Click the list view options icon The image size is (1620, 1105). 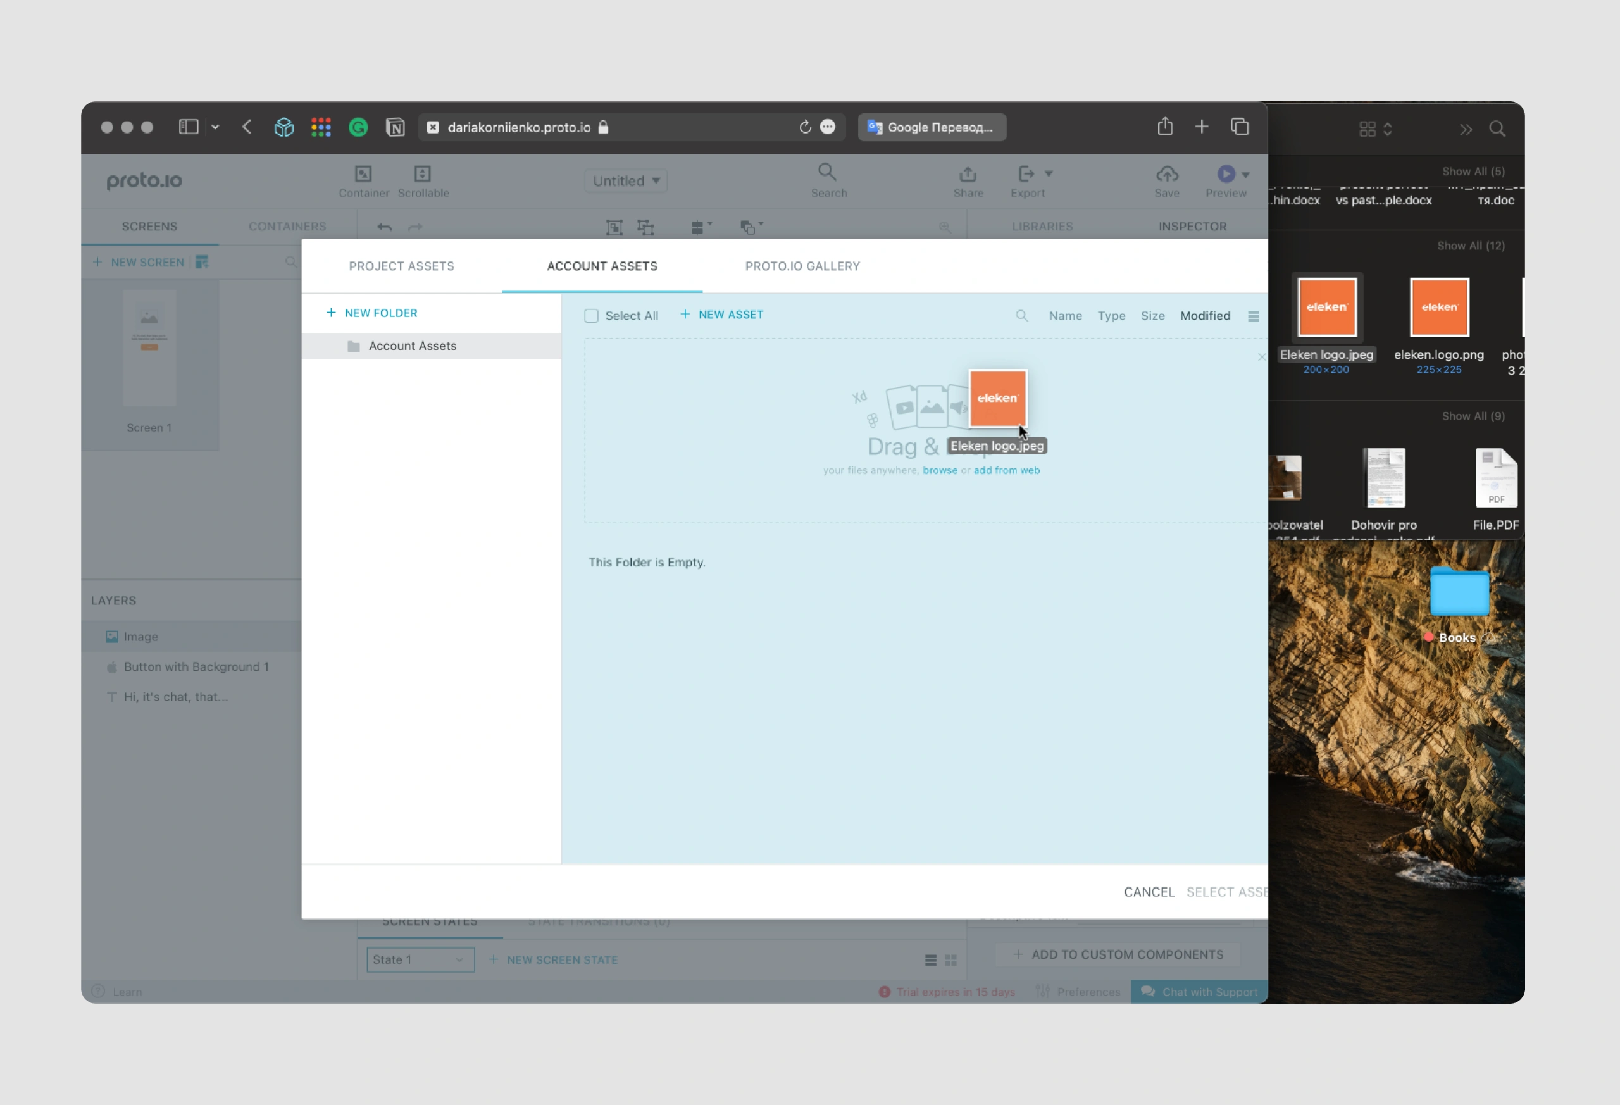click(1254, 316)
